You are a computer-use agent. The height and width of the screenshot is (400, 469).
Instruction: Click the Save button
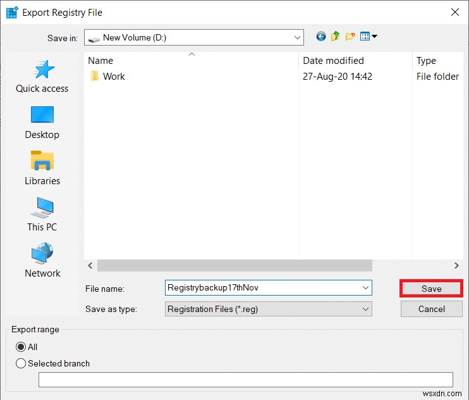click(x=431, y=289)
